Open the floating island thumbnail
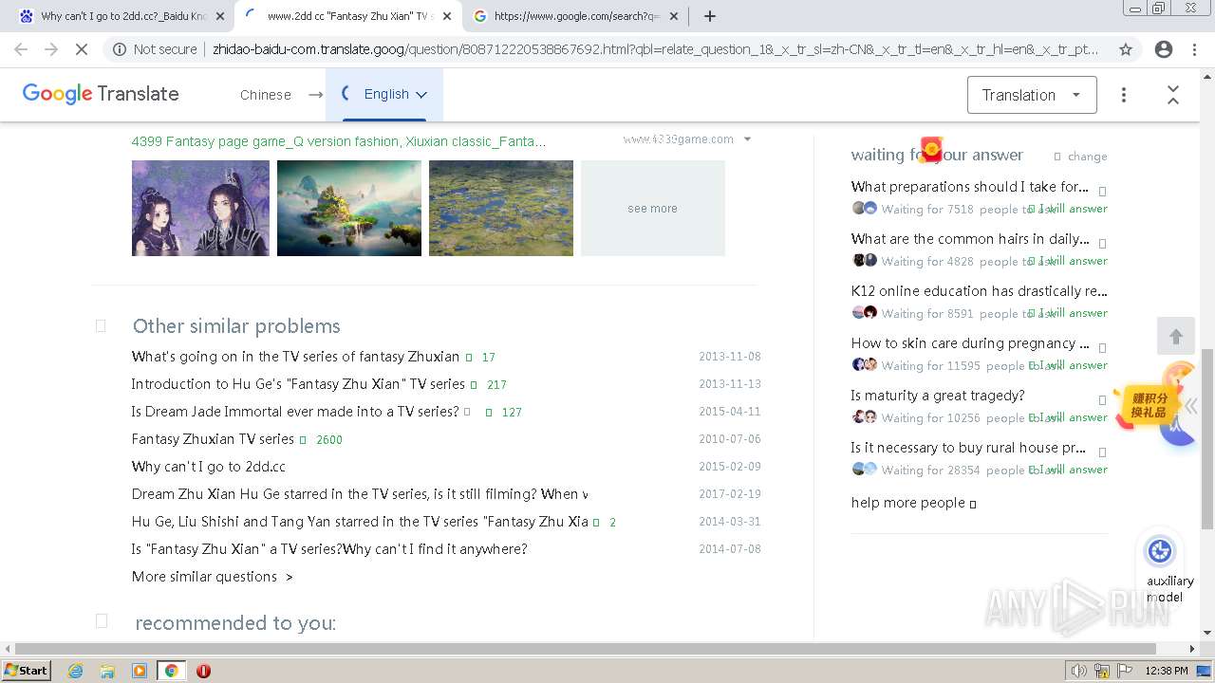The height and width of the screenshot is (683, 1215). [x=349, y=208]
